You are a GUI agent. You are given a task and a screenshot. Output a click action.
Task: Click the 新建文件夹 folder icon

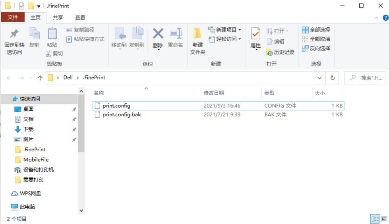pos(197,34)
